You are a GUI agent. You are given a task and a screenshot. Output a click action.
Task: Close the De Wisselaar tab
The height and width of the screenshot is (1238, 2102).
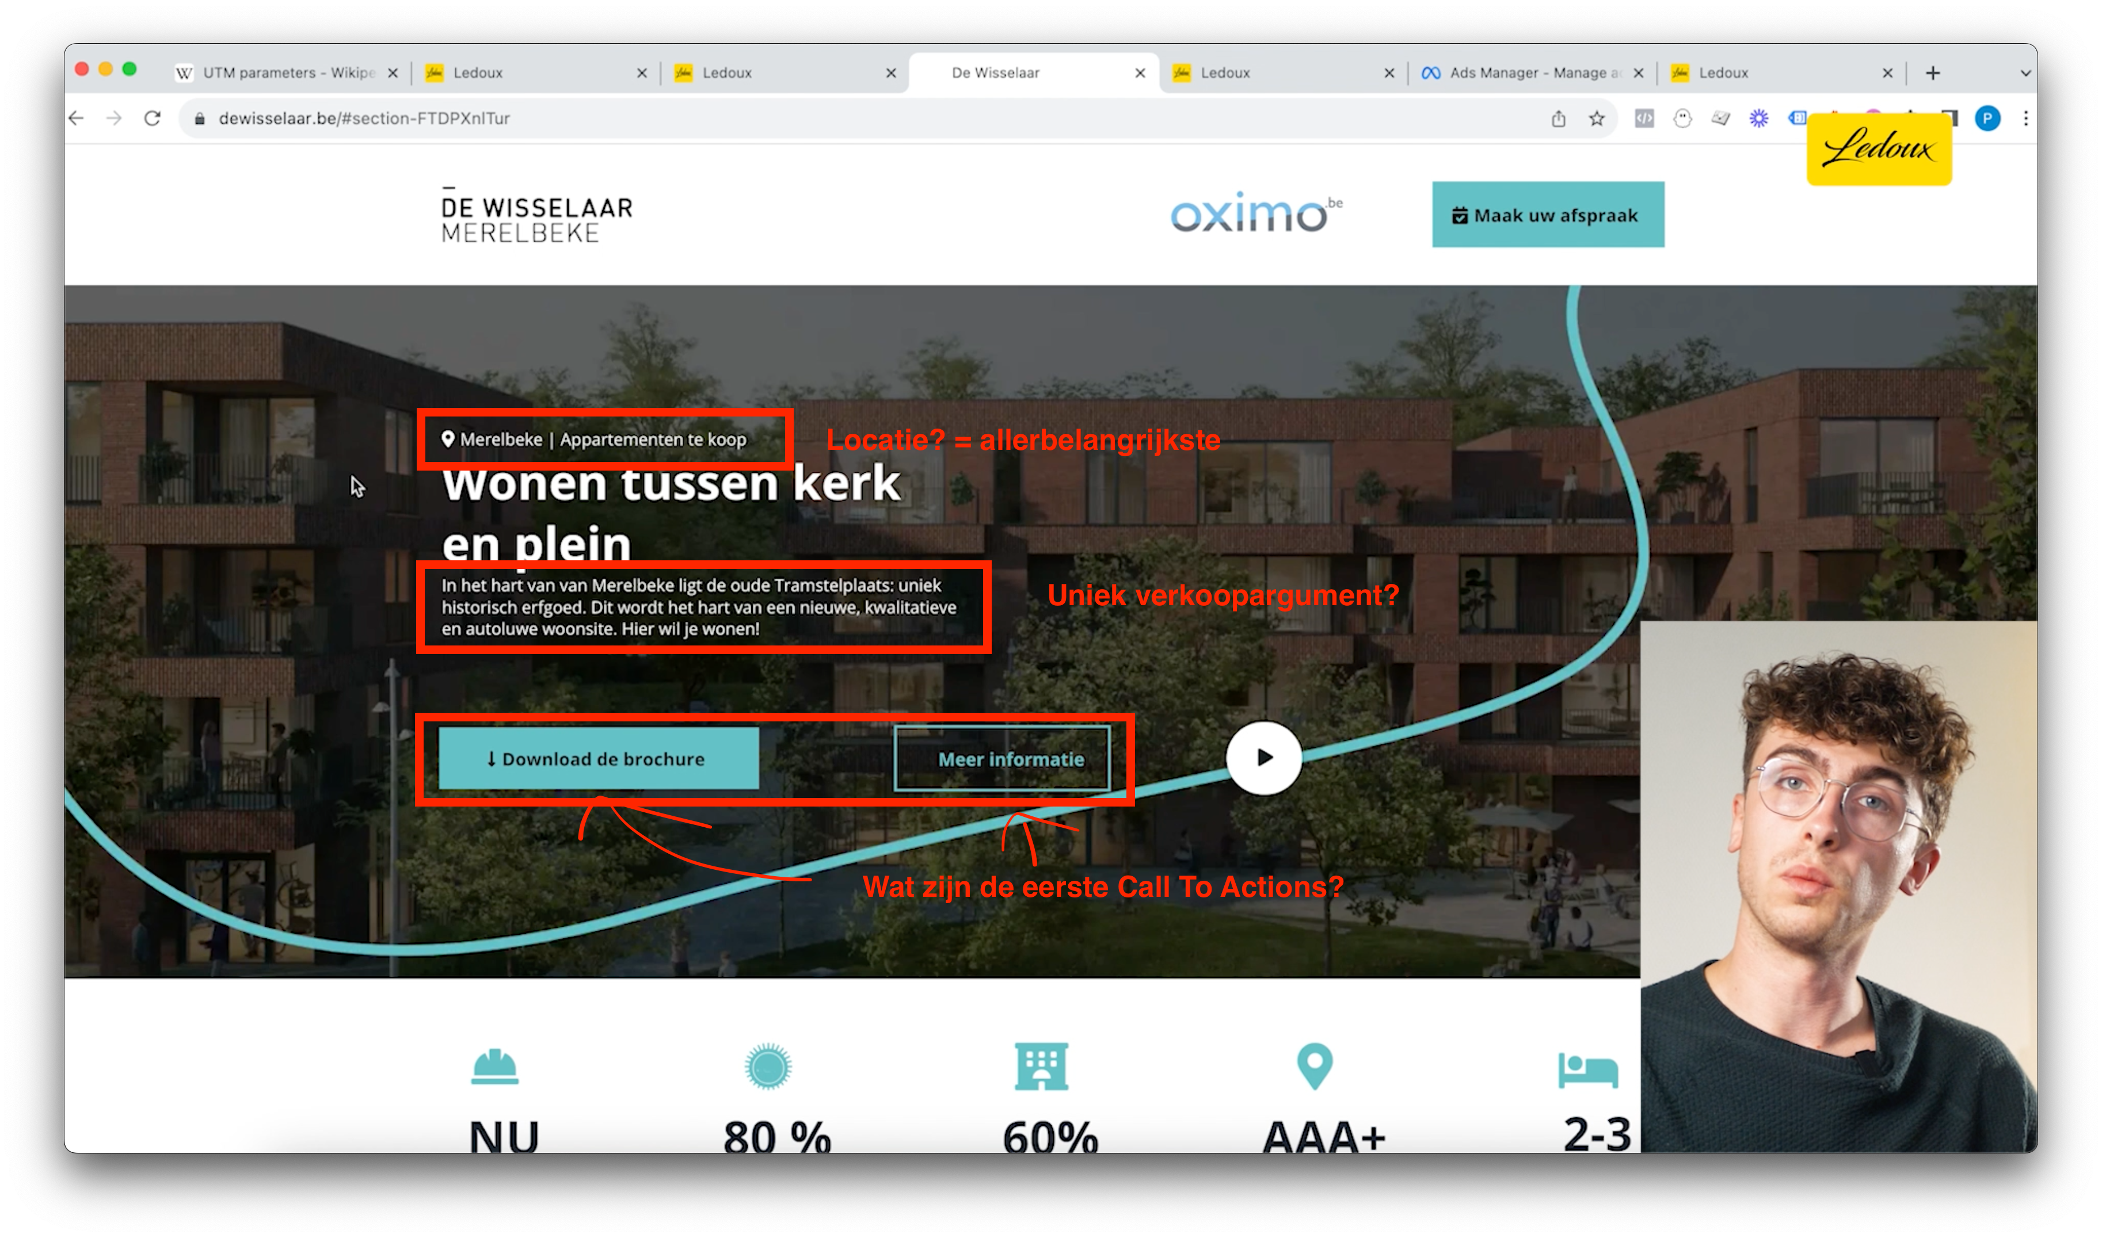tap(1140, 72)
